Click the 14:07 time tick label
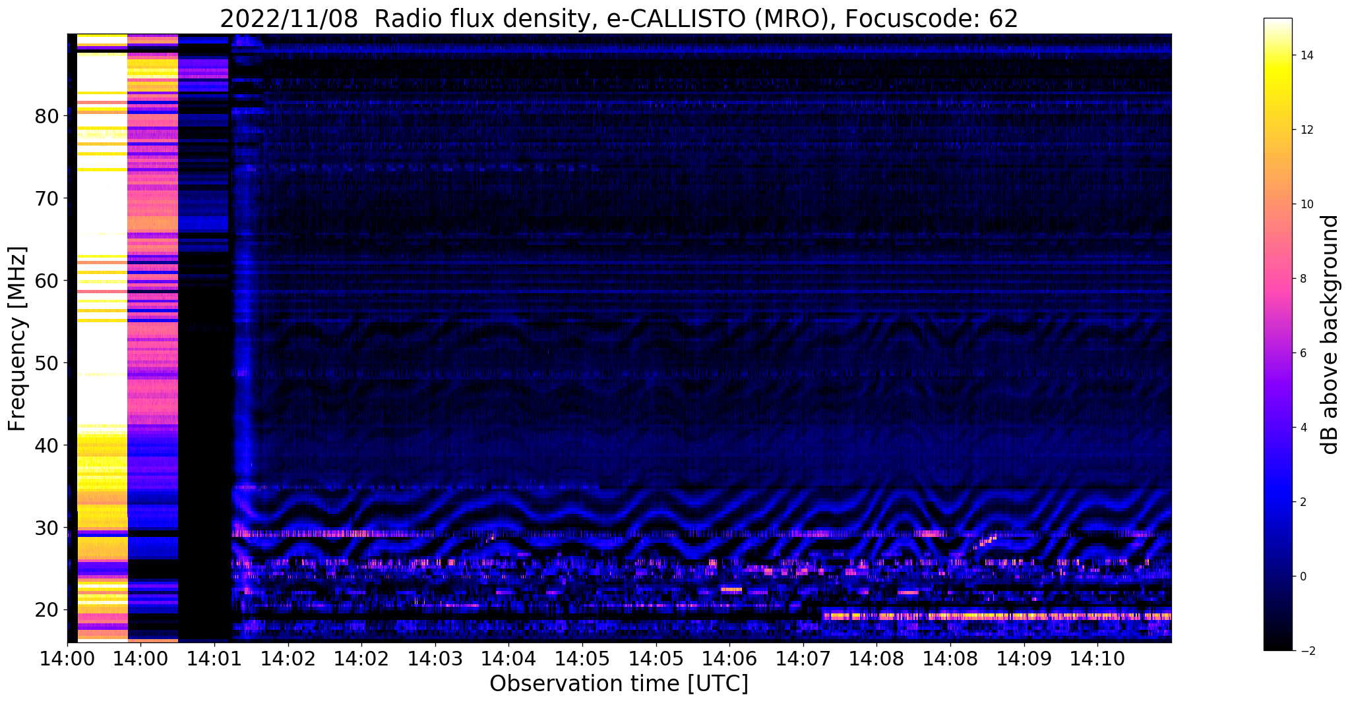This screenshot has width=1350, height=703. click(x=803, y=658)
